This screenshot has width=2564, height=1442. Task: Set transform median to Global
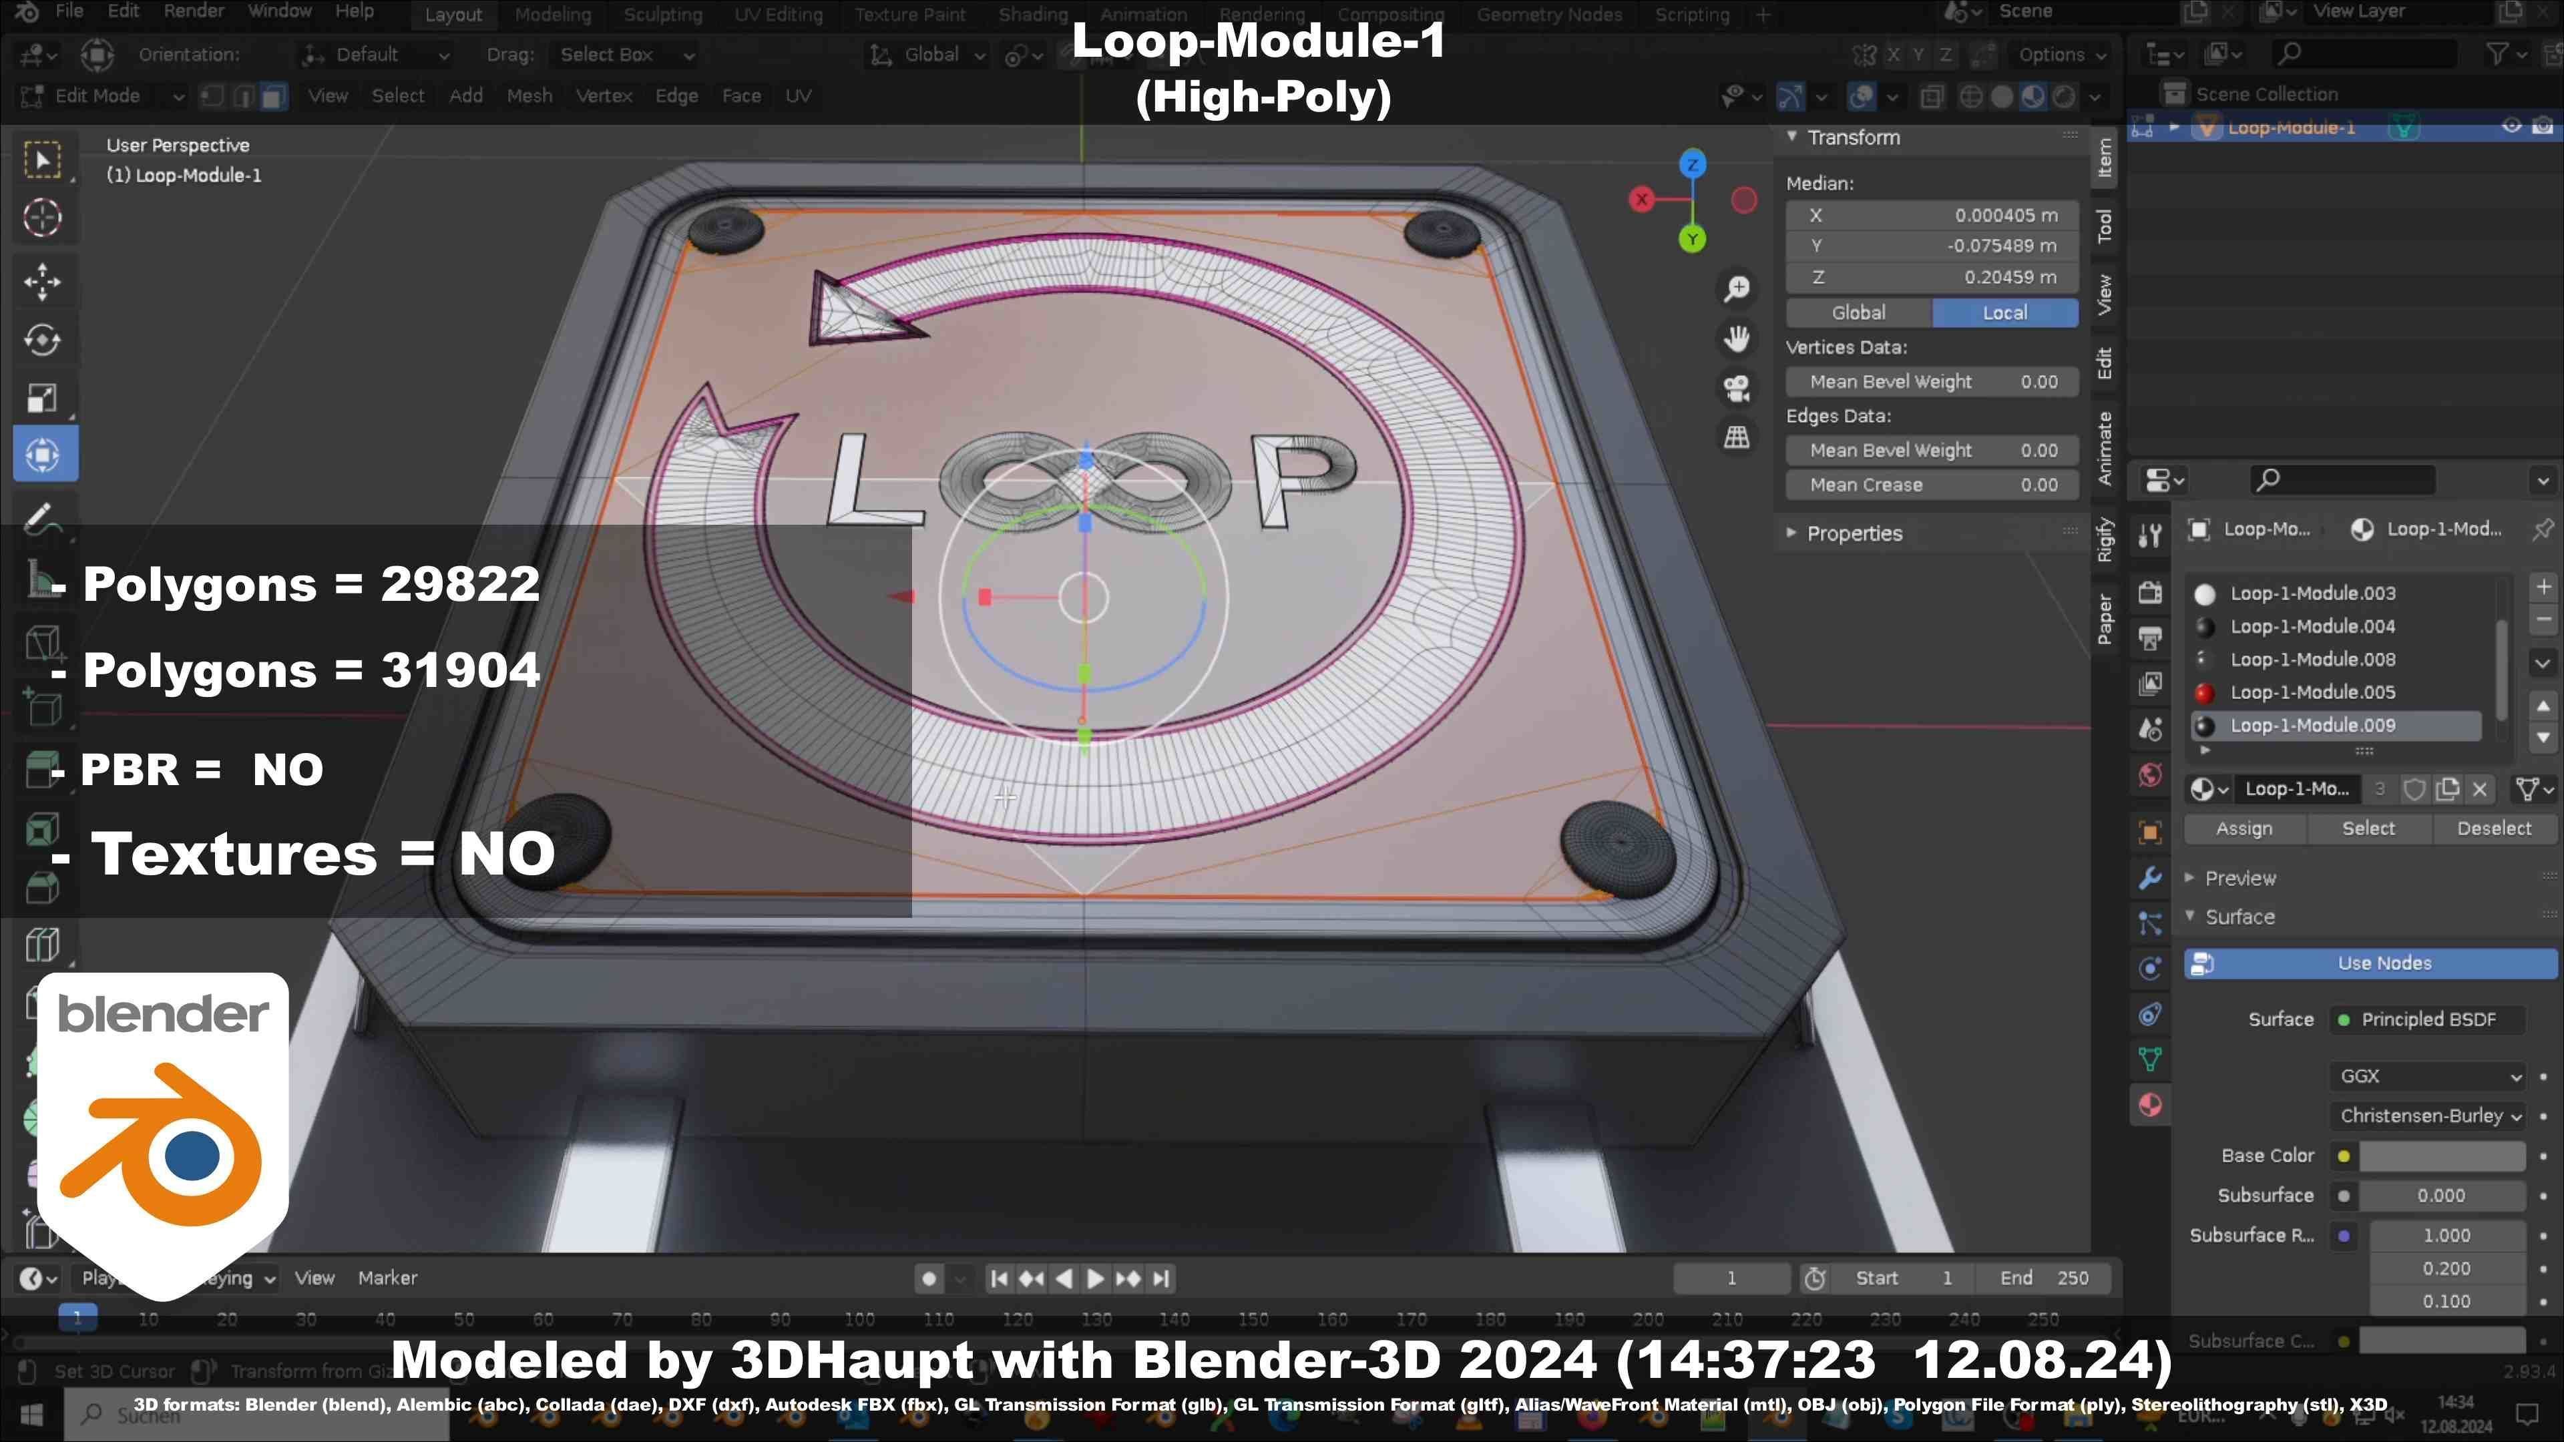pos(1858,312)
